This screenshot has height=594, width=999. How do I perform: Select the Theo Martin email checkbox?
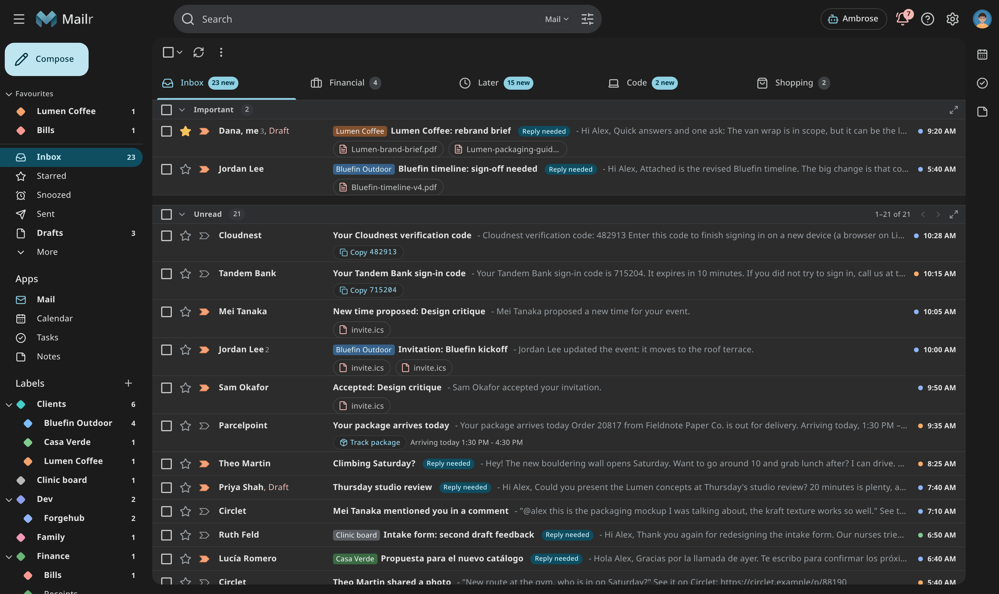pyautogui.click(x=166, y=464)
